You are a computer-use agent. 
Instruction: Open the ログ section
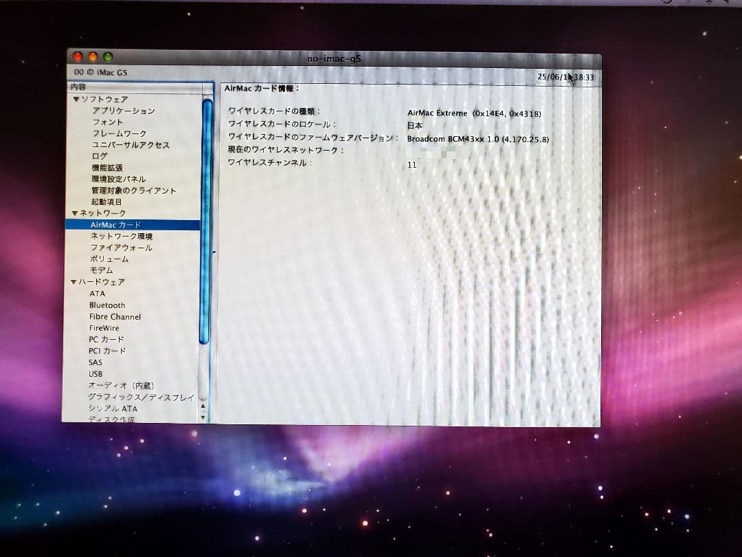click(100, 156)
